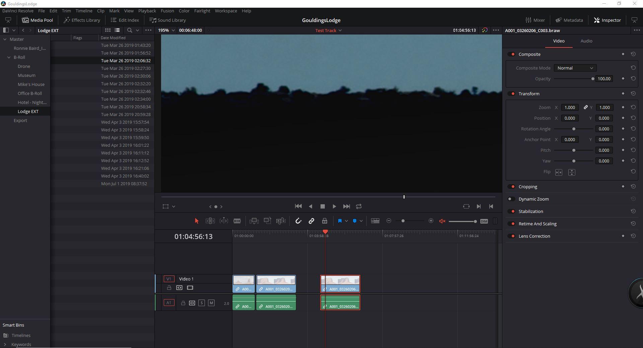Toggle bypass color grades icon above viewer

(485, 30)
